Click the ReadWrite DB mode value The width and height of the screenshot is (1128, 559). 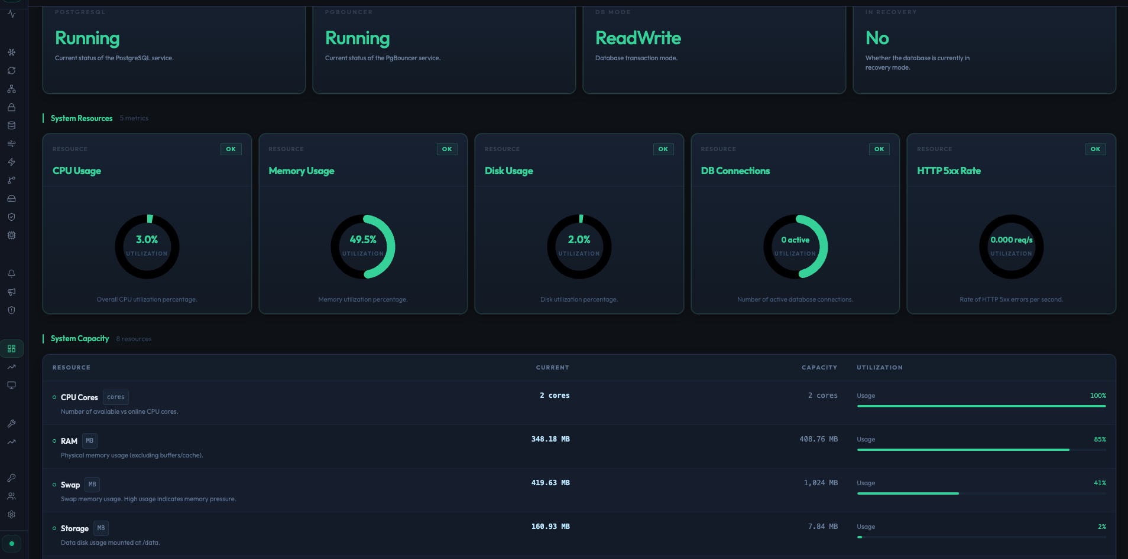638,38
